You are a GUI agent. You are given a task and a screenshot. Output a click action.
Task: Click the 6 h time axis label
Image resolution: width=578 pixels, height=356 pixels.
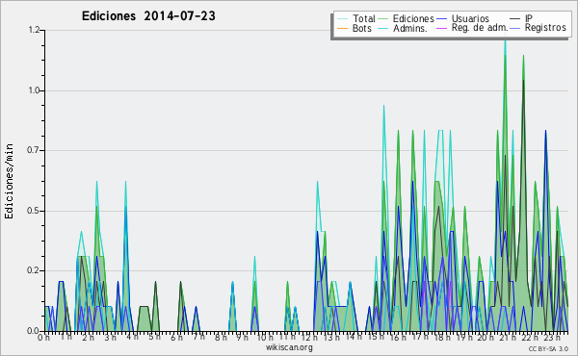click(176, 337)
